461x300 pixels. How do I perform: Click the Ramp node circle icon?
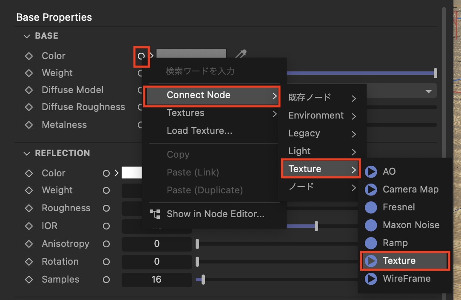coord(371,243)
